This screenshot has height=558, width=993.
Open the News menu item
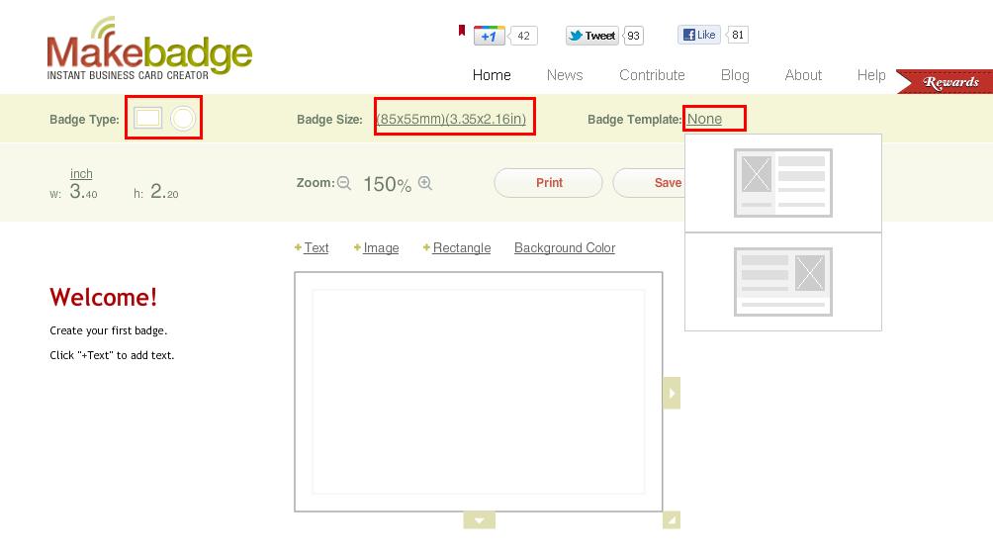(565, 75)
